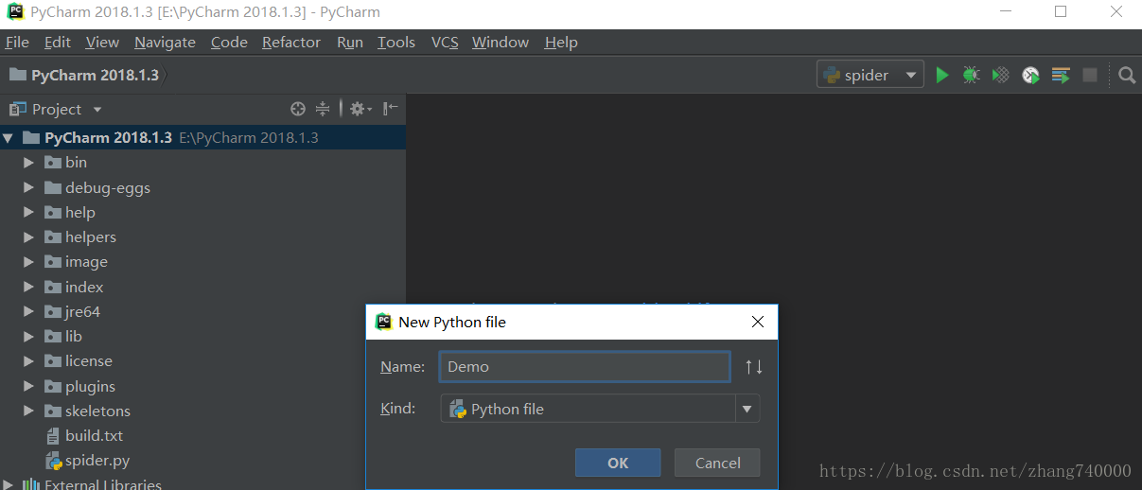Click the PyCharm logo in title bar
The image size is (1142, 490).
[x=16, y=12]
